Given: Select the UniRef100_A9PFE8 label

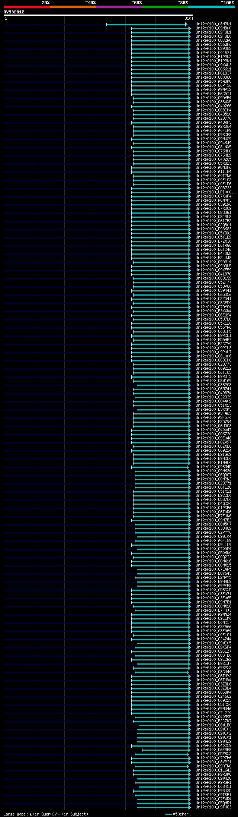Looking at the screenshot, I should (213, 586).
